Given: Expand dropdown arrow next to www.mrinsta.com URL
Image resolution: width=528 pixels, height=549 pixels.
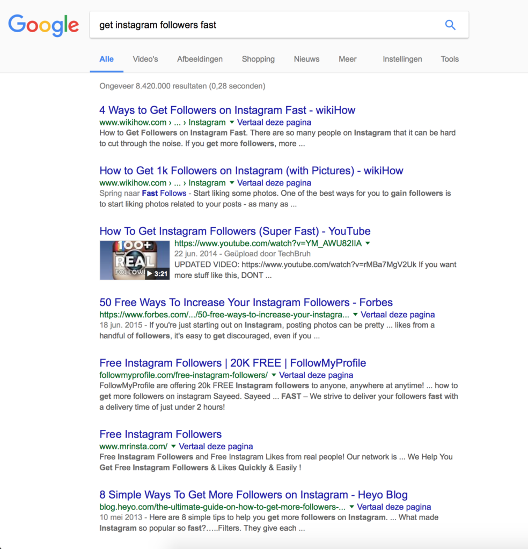Looking at the screenshot, I should click(173, 447).
